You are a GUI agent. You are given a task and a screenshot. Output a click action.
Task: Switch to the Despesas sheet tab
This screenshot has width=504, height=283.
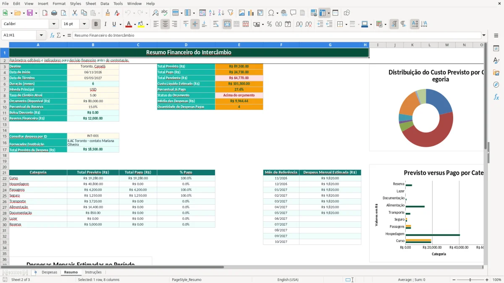(x=50, y=272)
